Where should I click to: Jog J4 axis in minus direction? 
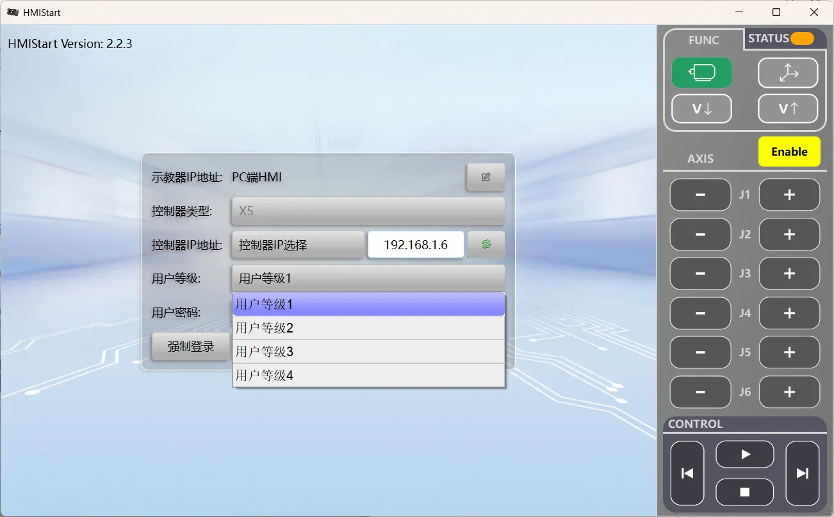click(x=700, y=313)
